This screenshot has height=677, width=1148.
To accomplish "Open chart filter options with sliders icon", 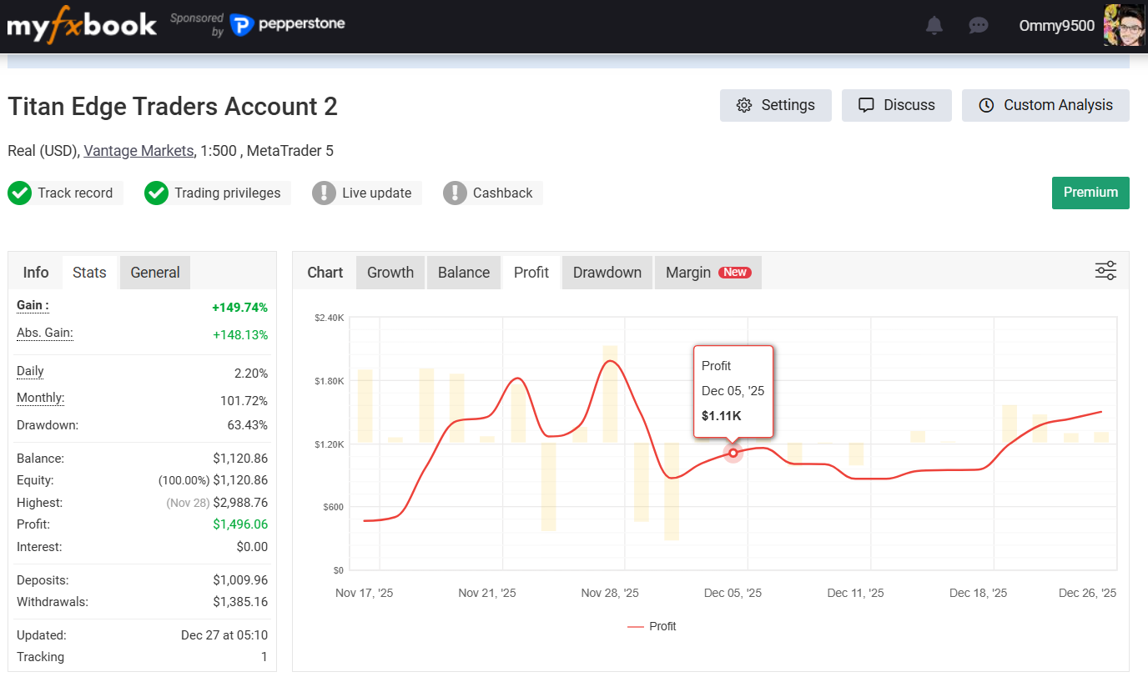I will coord(1105,270).
